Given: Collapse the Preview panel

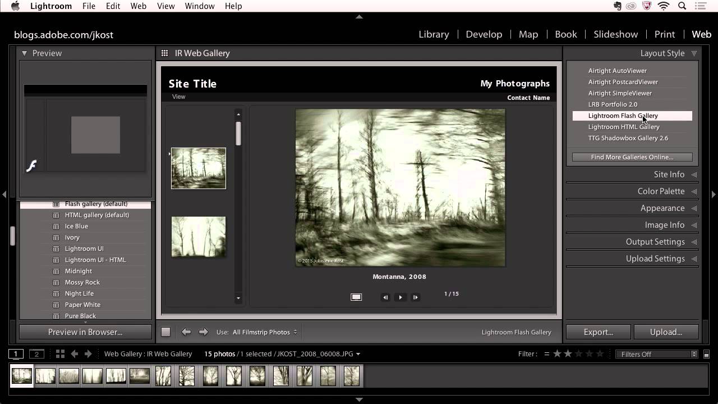Looking at the screenshot, I should click(25, 53).
